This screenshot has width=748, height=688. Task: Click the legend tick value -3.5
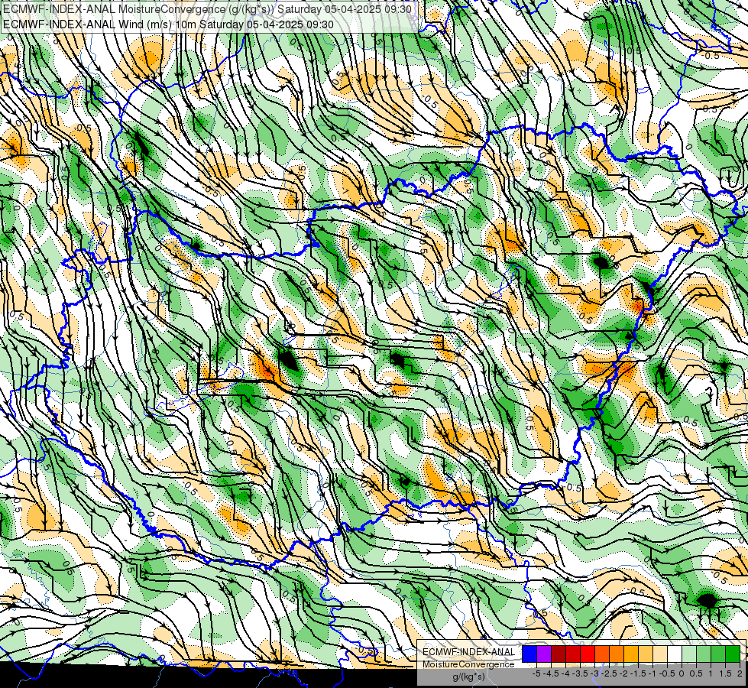click(x=580, y=673)
